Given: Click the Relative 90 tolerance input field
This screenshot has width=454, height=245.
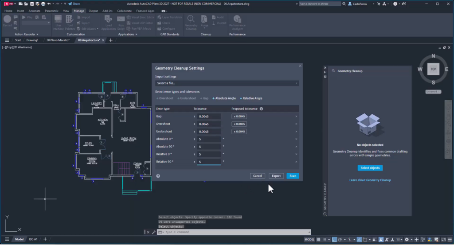Looking at the screenshot, I should tap(209, 162).
